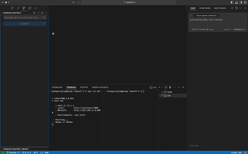Split the terminal icon
Viewport: 248px width, 154px height.
pos(166,87)
